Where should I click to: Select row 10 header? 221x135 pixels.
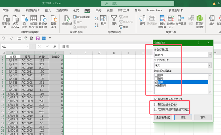coord(3,90)
